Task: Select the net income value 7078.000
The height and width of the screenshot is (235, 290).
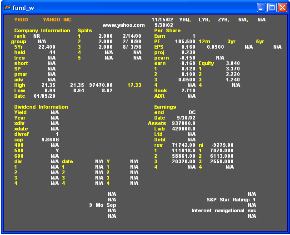Action: (x=222, y=151)
